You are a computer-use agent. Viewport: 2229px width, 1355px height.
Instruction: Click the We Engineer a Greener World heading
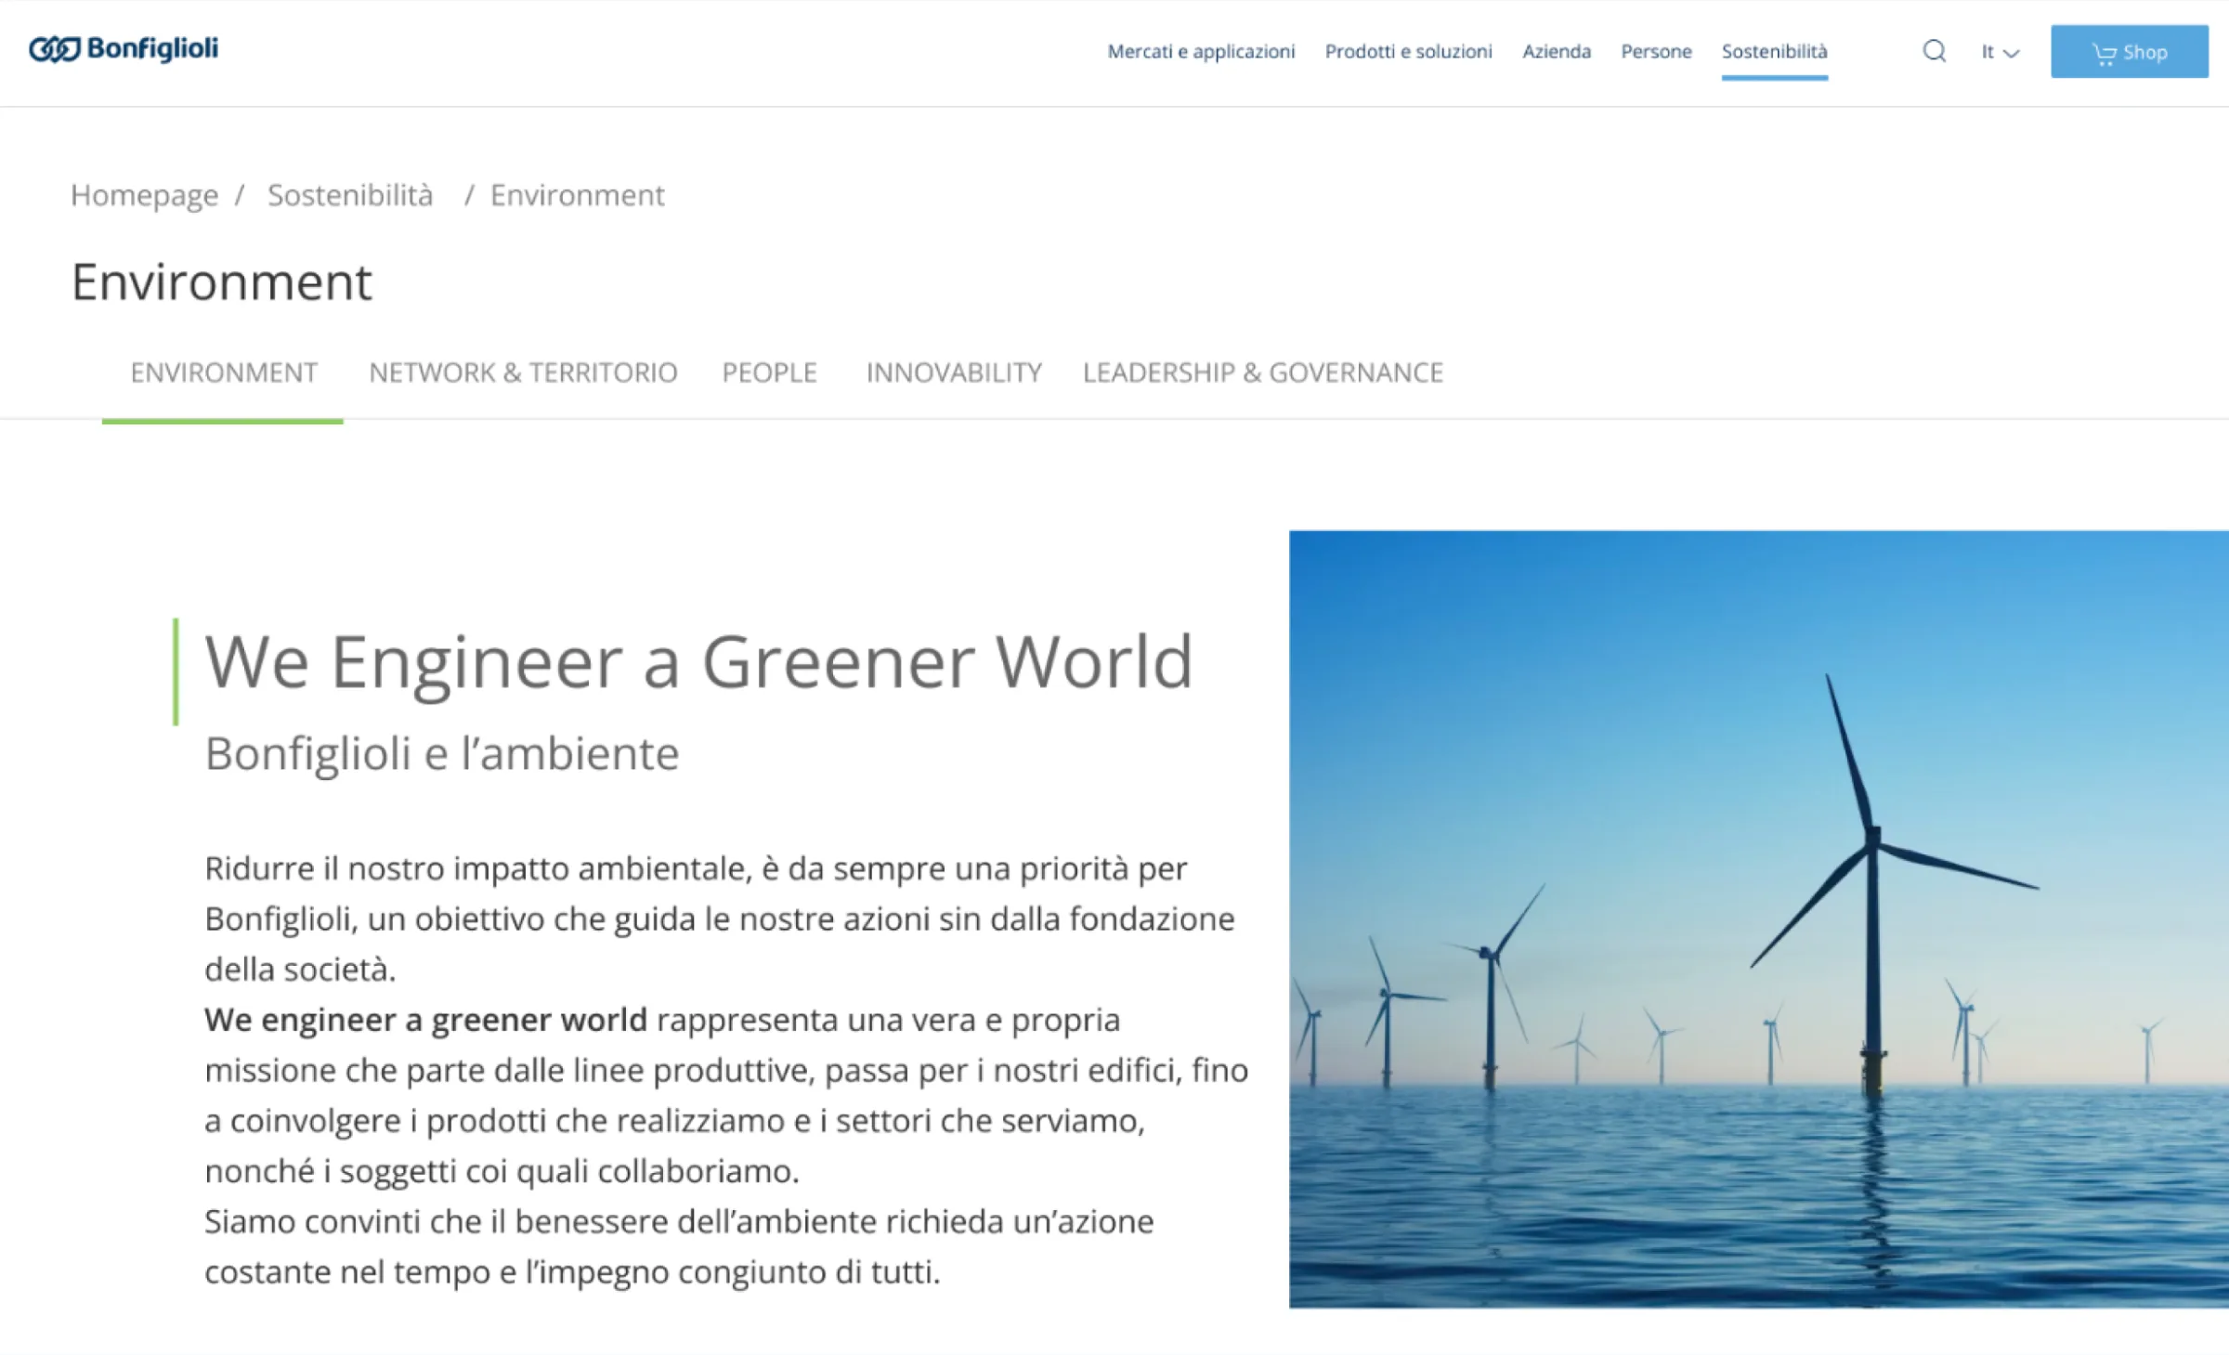click(x=698, y=662)
